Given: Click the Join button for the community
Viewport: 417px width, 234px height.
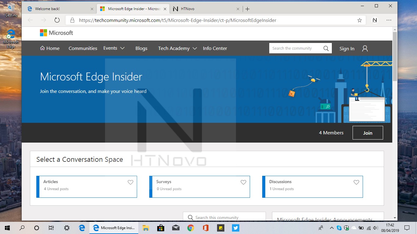Looking at the screenshot, I should click(368, 133).
